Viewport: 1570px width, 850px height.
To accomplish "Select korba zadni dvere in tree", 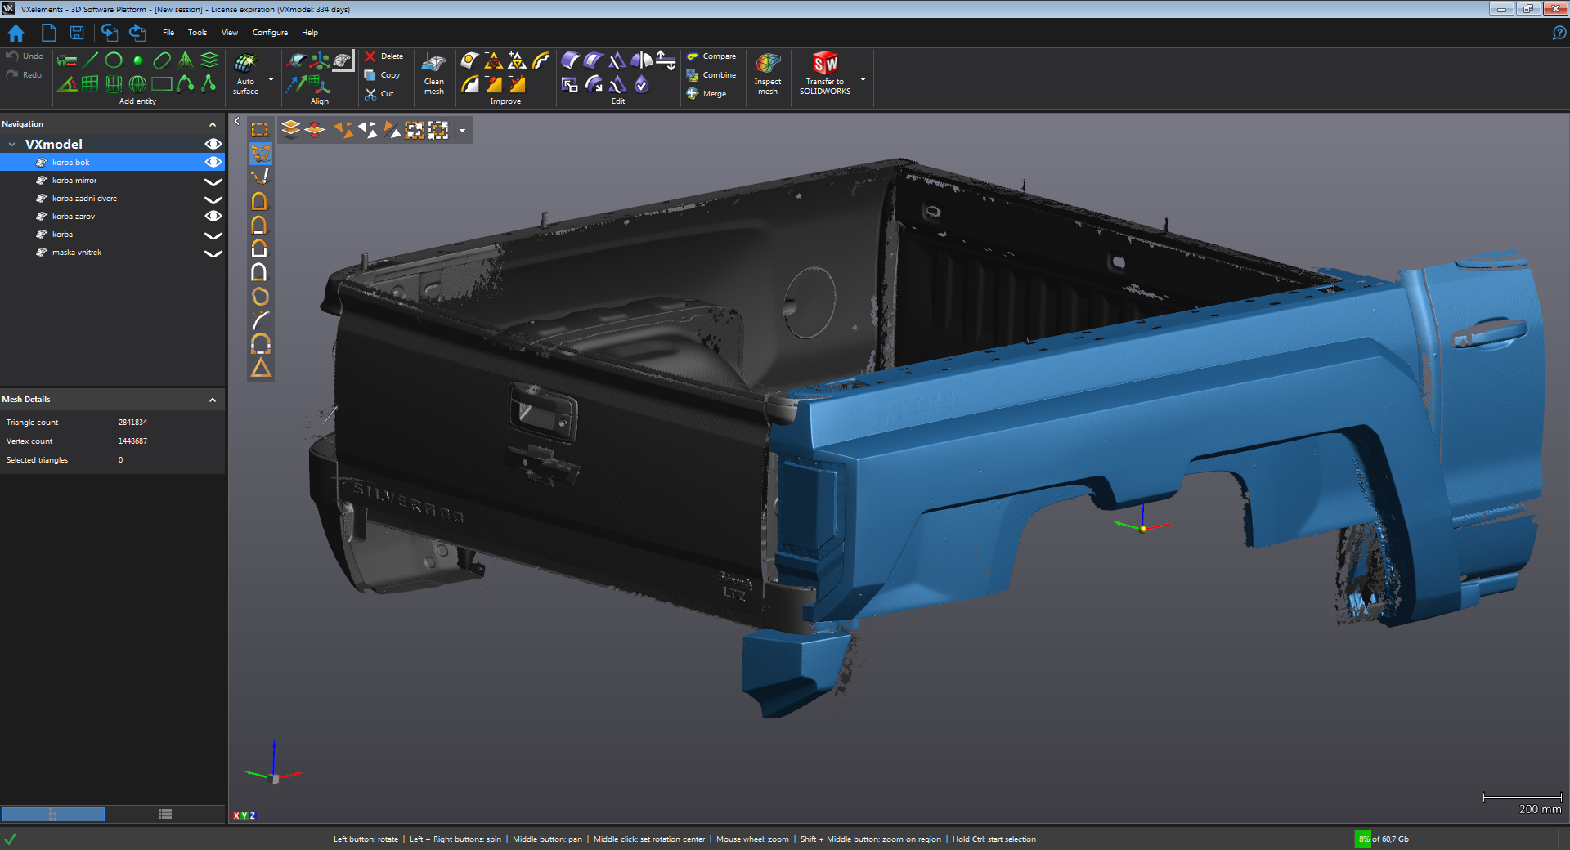I will (84, 199).
